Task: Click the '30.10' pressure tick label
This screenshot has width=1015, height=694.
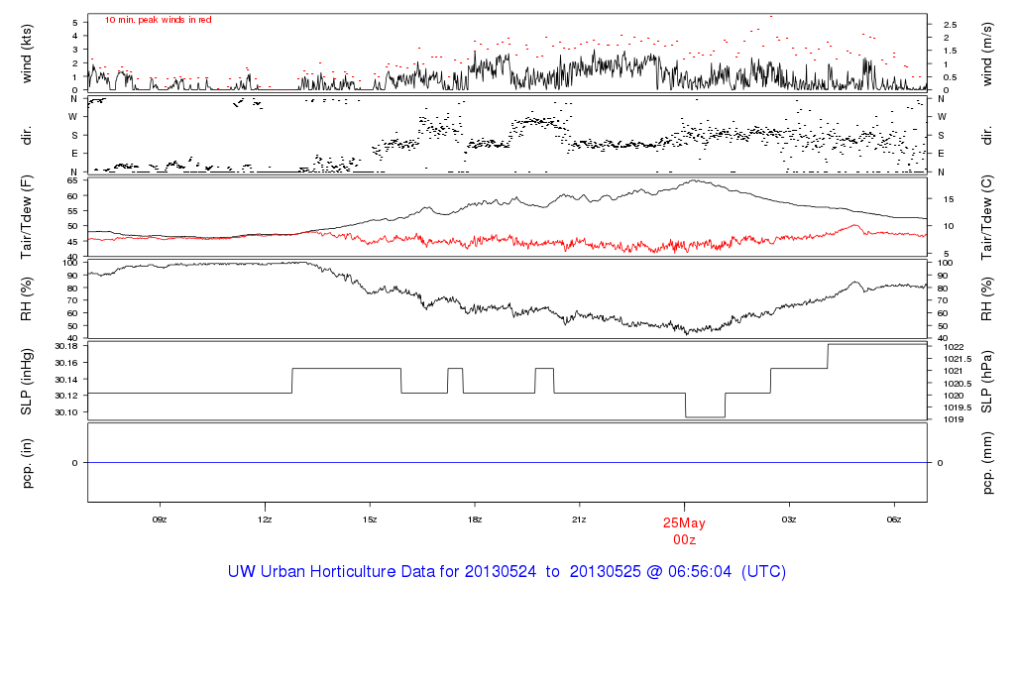Action: tap(66, 412)
